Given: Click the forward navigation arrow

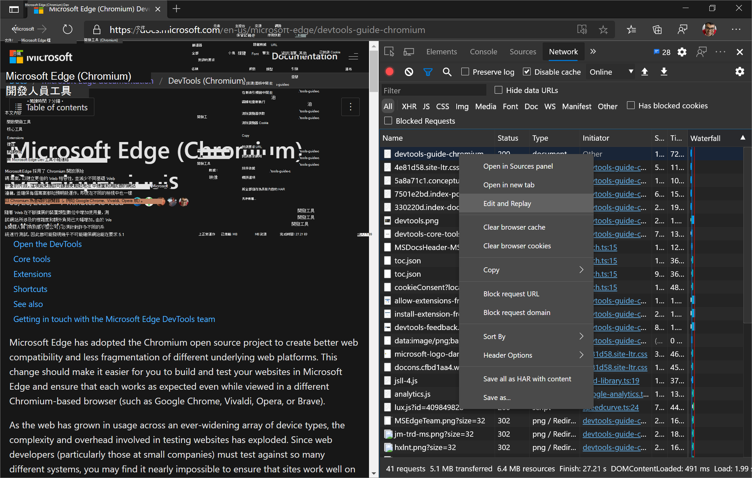Looking at the screenshot, I should coord(42,29).
